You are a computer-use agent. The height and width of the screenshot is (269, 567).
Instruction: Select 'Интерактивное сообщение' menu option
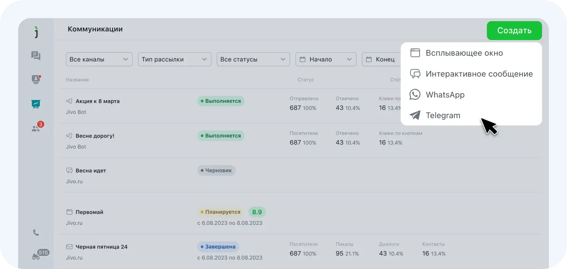click(x=479, y=74)
